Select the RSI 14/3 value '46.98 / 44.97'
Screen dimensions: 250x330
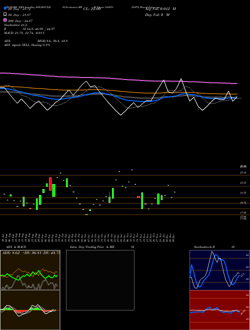pyautogui.click(x=44, y=29)
